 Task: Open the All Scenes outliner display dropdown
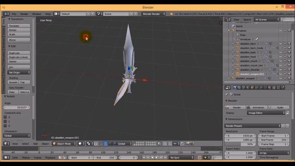tap(267, 19)
